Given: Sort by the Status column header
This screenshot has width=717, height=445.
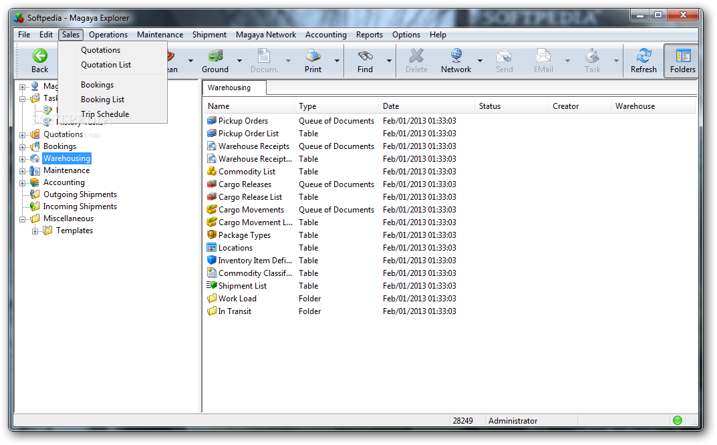Looking at the screenshot, I should pos(511,106).
